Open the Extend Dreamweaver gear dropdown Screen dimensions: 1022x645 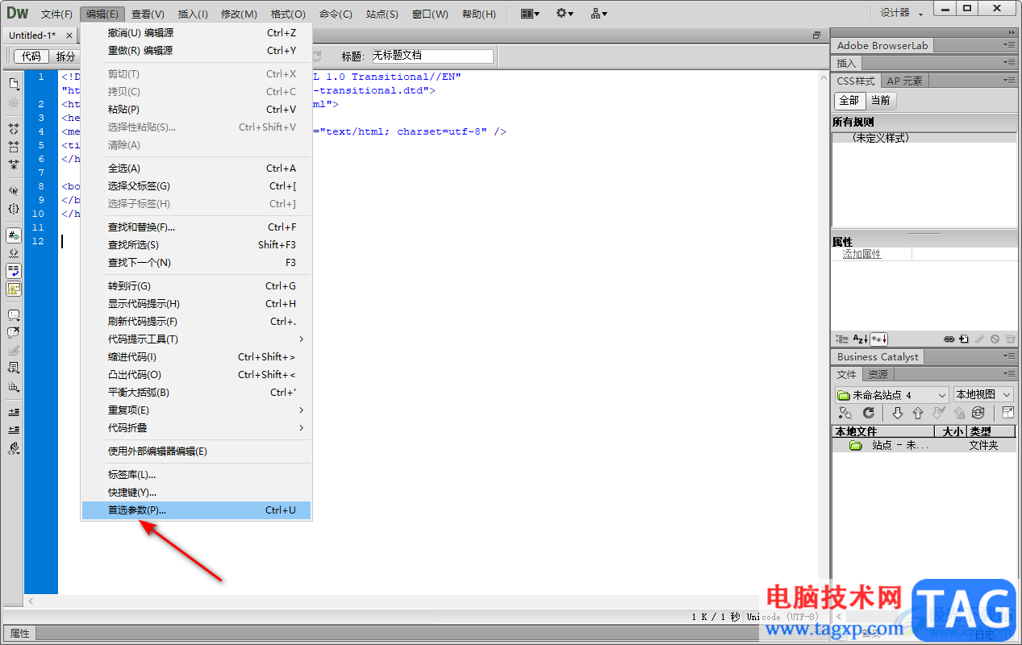[565, 14]
